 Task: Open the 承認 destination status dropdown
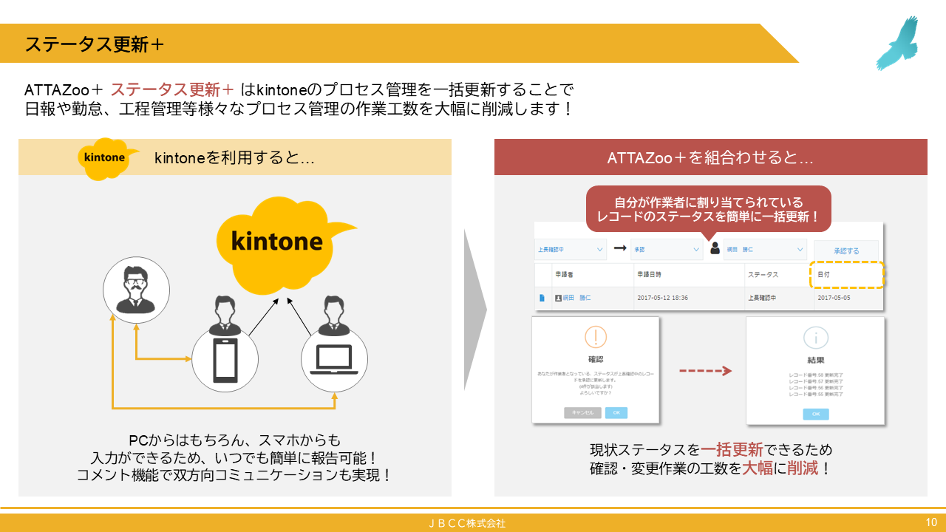(x=665, y=249)
